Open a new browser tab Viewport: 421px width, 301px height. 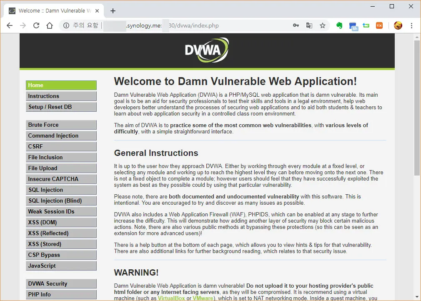pyautogui.click(x=113, y=11)
